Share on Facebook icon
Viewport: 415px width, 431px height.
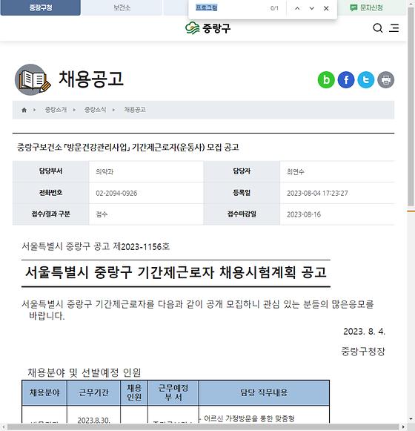coord(346,79)
